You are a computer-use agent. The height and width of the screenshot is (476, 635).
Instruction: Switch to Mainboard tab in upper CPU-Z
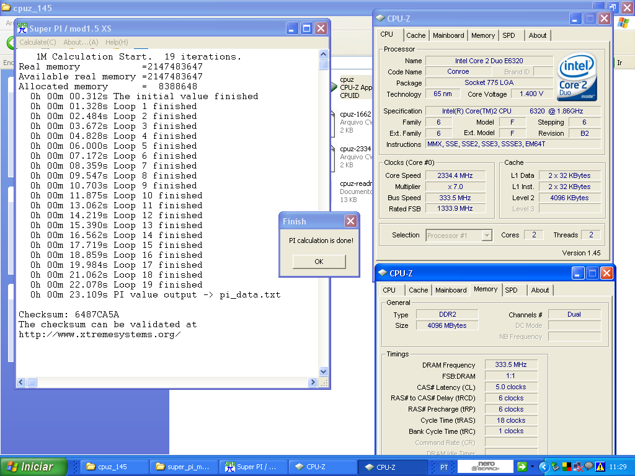coord(448,35)
